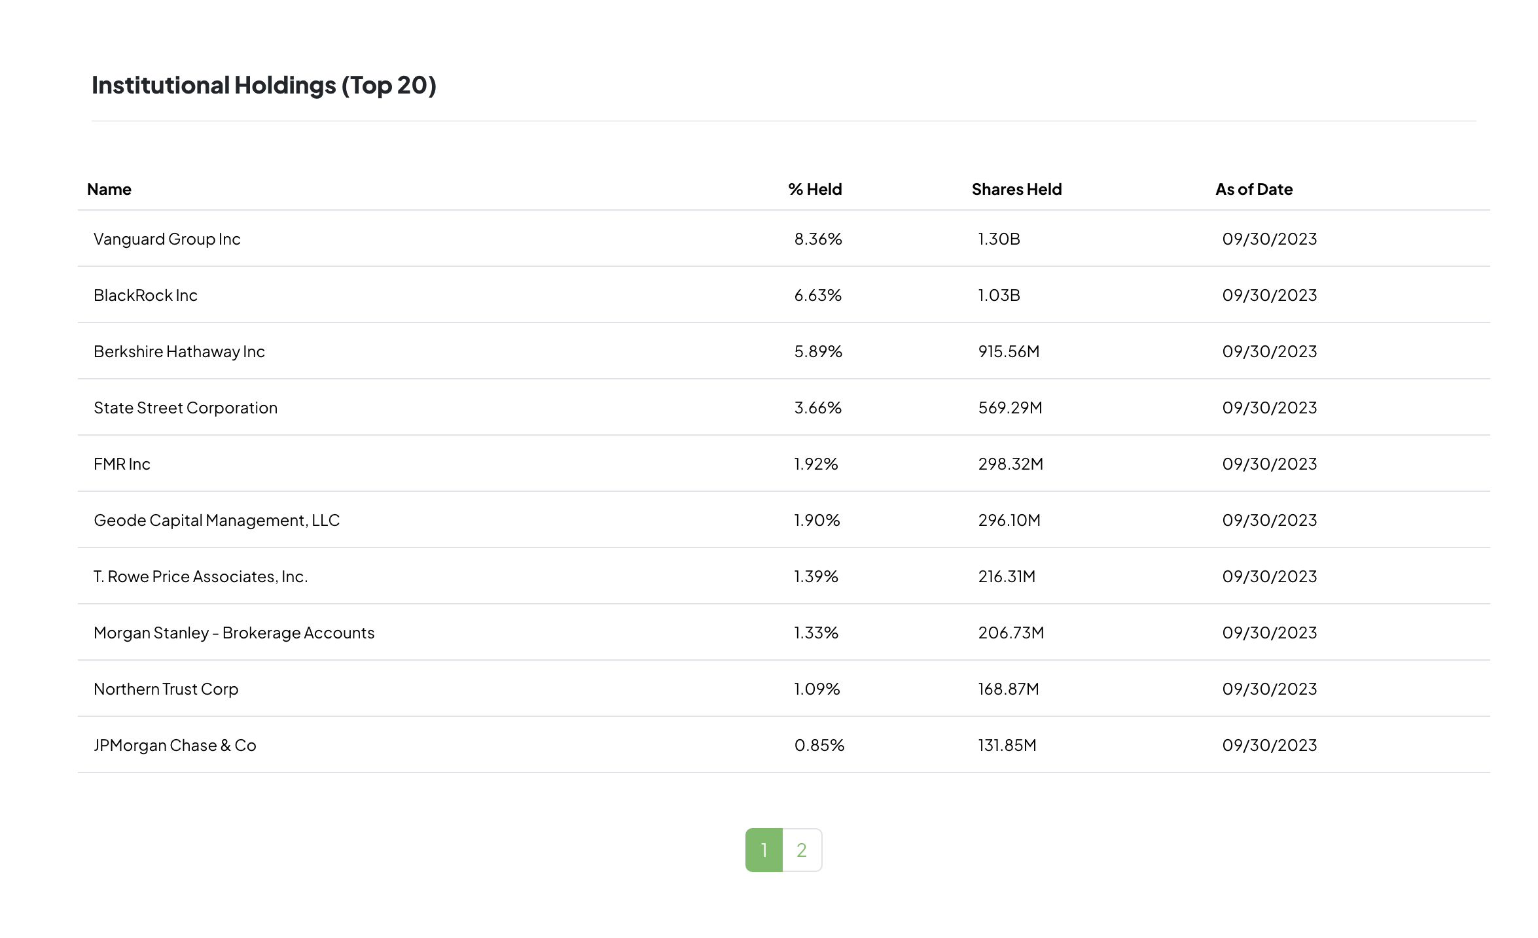The image size is (1538, 938).
Task: Select the Northern Trust Corp name cell
Action: click(x=166, y=689)
